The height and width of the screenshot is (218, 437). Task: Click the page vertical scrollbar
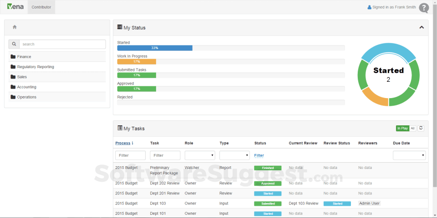click(435, 96)
